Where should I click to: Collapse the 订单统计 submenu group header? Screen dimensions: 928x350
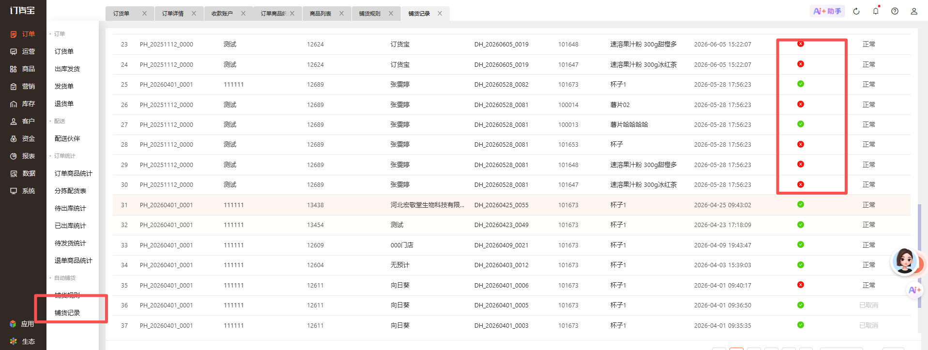pos(63,156)
